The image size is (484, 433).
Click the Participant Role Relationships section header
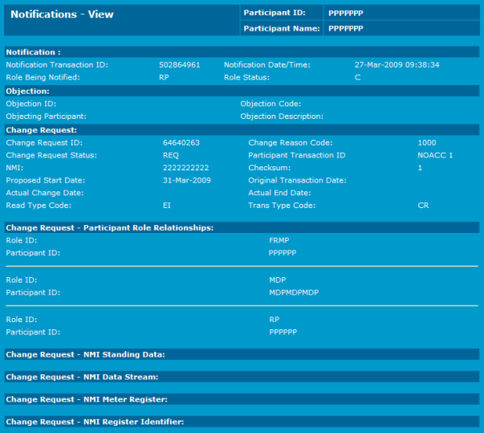pyautogui.click(x=109, y=228)
